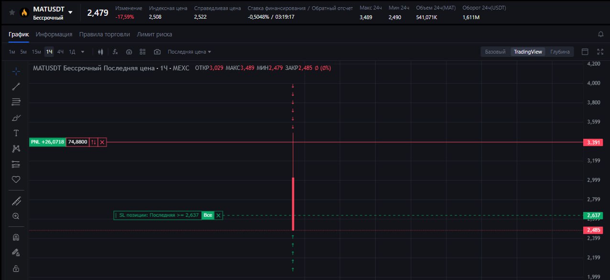
Task: Select the Text annotation tool
Action: (16, 133)
